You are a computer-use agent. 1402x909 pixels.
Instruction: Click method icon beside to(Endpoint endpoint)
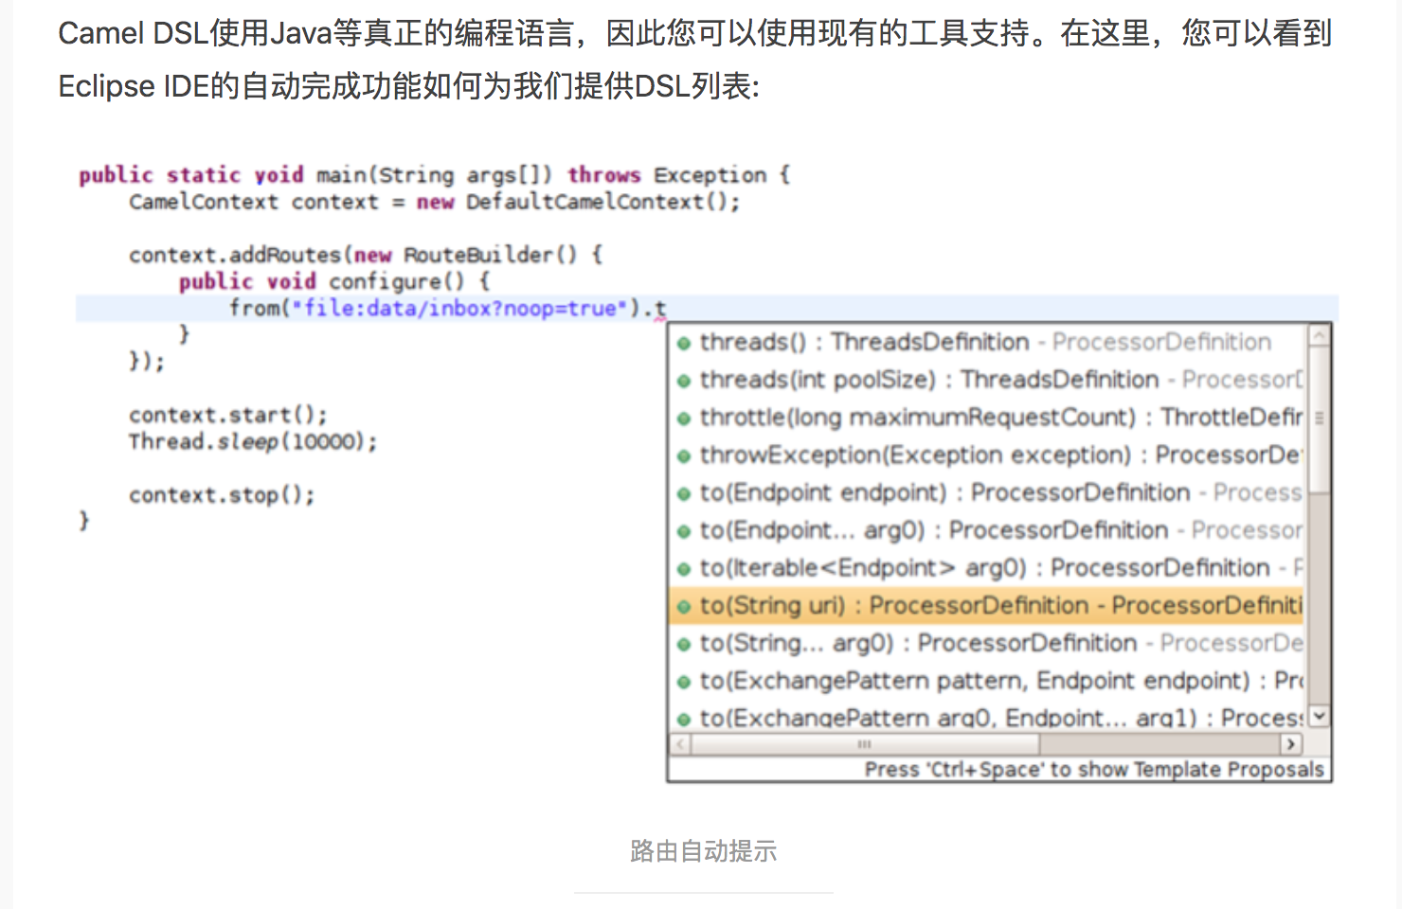pos(684,494)
